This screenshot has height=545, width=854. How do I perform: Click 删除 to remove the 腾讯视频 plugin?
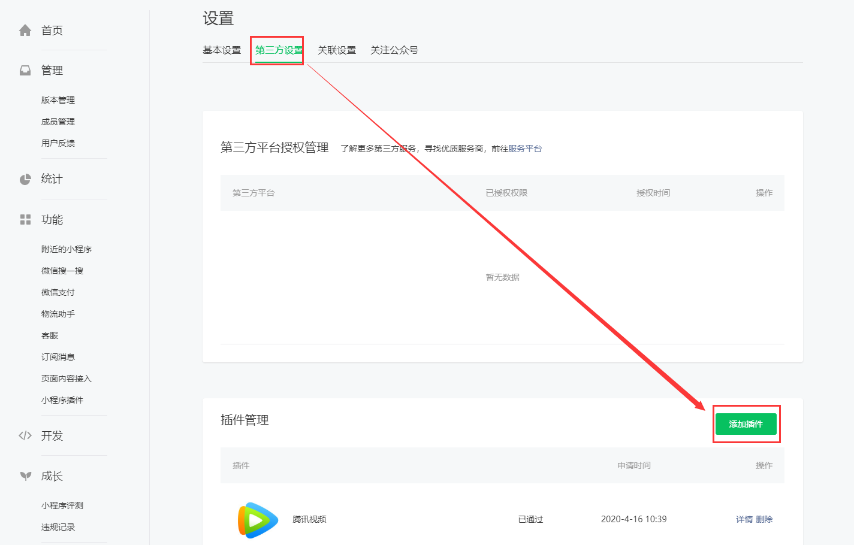pyautogui.click(x=764, y=519)
